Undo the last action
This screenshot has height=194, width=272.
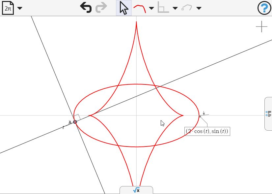click(86, 8)
